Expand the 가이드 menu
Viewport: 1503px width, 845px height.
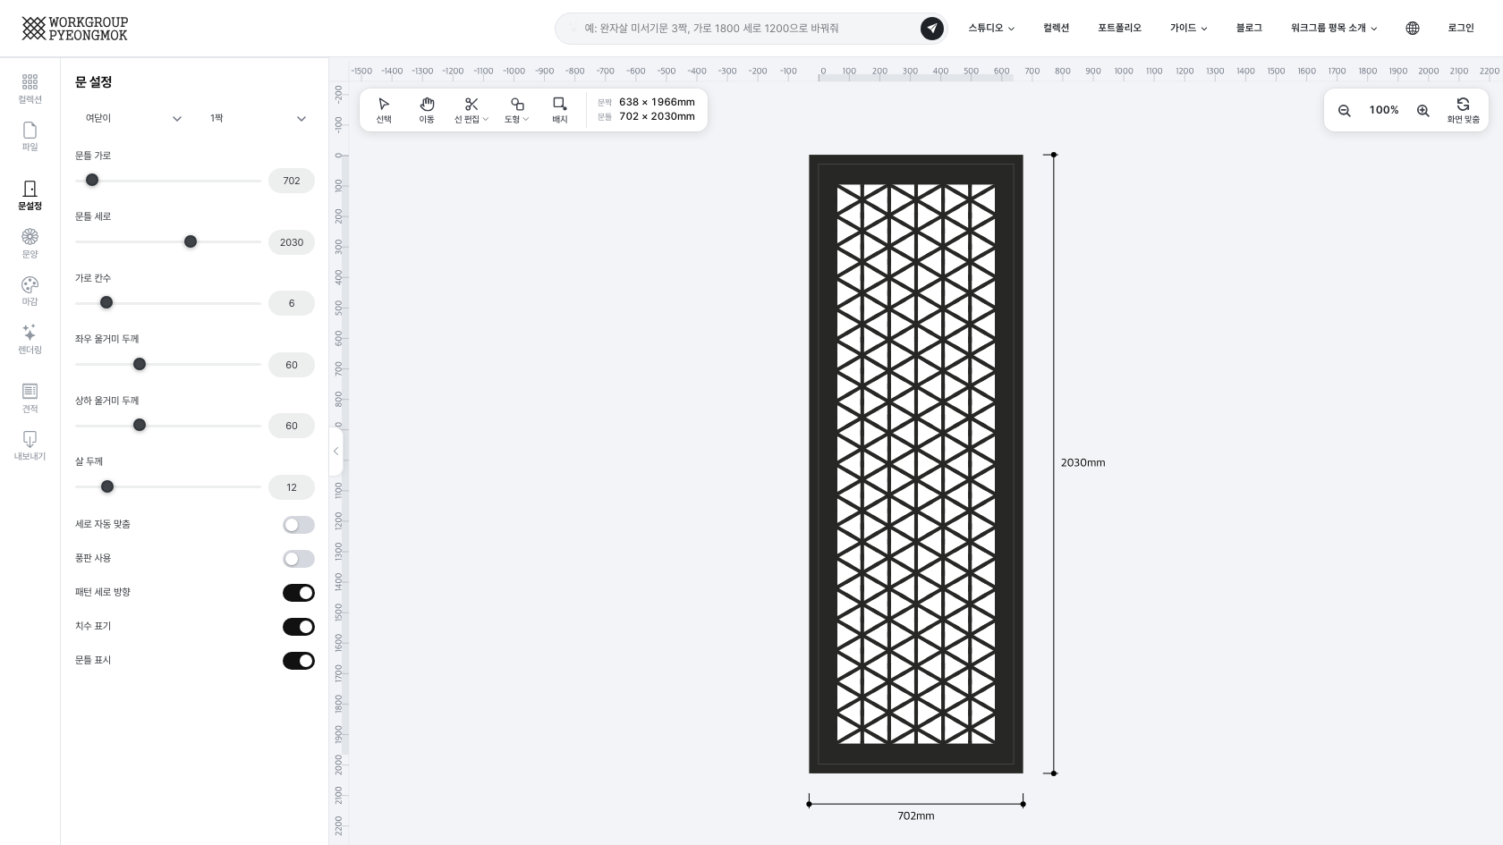(x=1188, y=29)
